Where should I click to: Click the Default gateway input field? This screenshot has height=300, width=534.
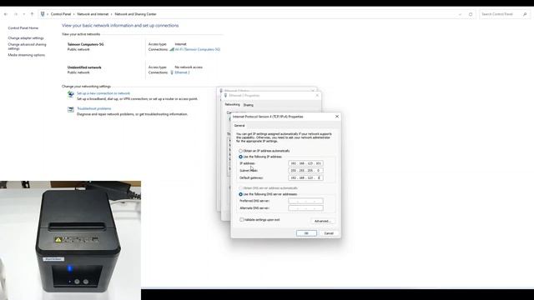[305, 177]
